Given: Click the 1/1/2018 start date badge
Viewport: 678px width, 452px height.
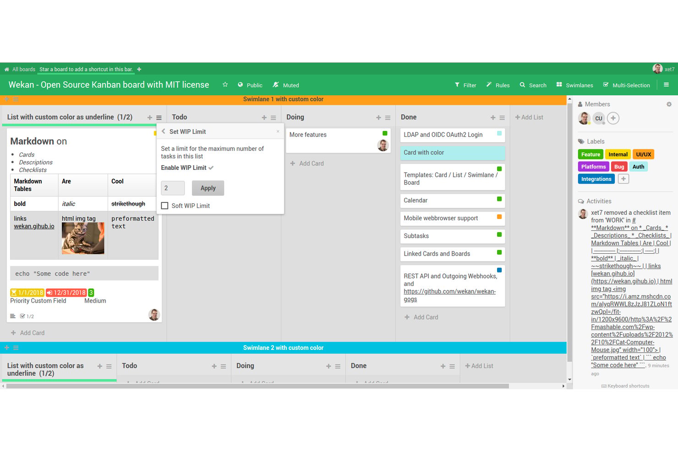Looking at the screenshot, I should point(27,293).
